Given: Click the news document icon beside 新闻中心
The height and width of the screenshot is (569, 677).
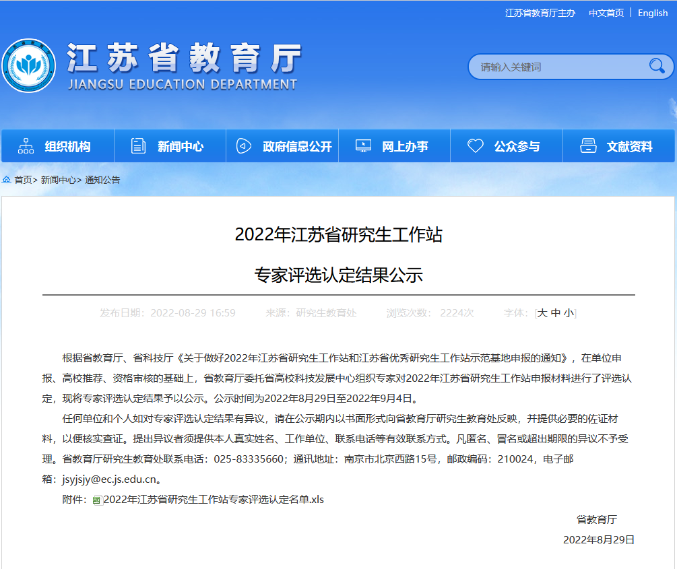Looking at the screenshot, I should click(138, 145).
